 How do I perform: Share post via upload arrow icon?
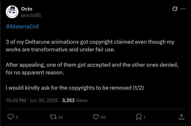click(181, 117)
